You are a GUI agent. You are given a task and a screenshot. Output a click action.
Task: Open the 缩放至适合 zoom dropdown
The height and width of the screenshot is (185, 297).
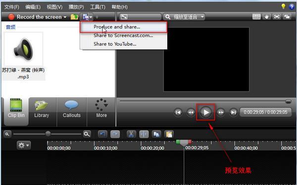tap(184, 17)
